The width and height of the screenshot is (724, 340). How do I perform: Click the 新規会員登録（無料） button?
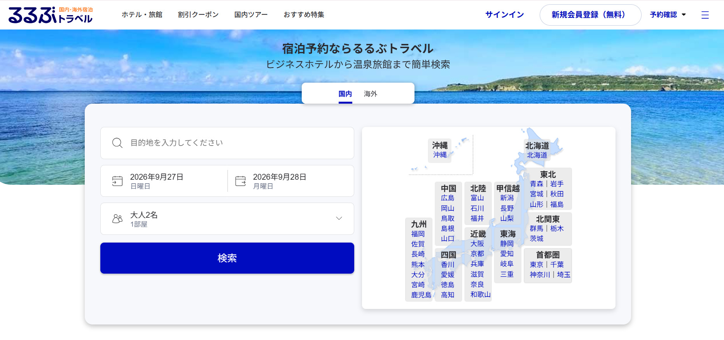click(x=590, y=15)
